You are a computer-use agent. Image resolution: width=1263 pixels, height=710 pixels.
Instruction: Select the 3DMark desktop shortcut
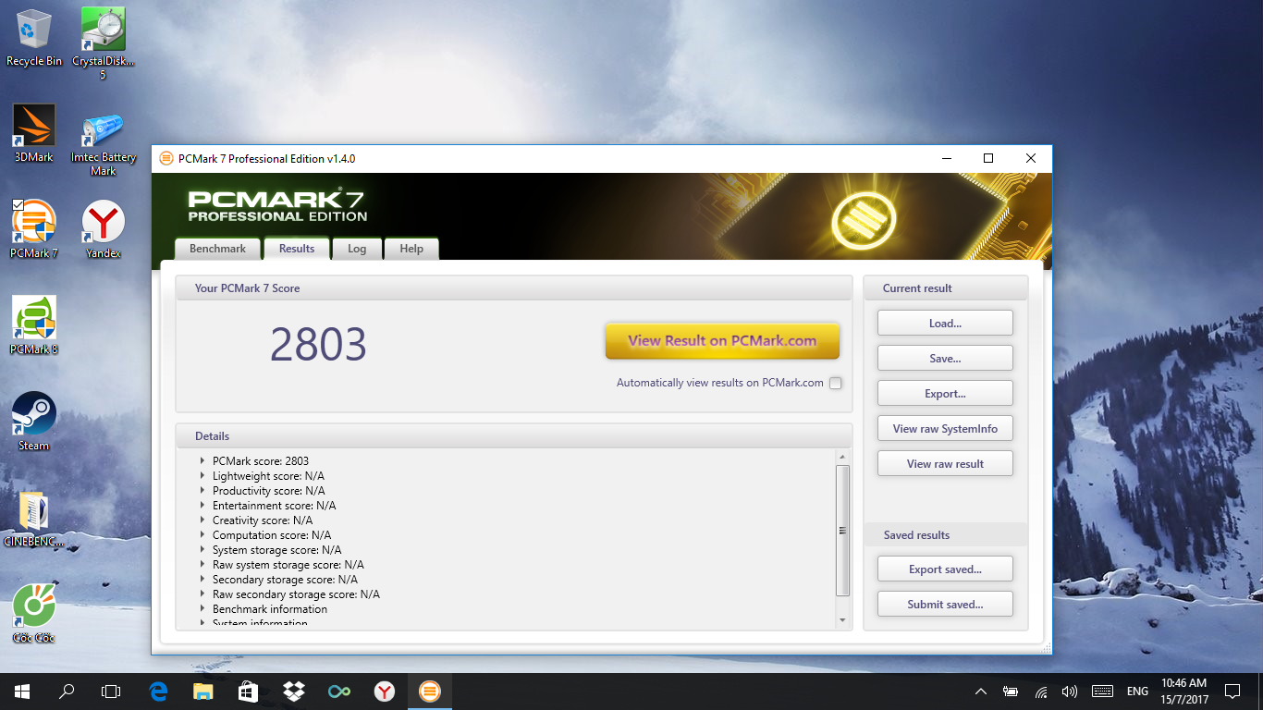click(34, 133)
